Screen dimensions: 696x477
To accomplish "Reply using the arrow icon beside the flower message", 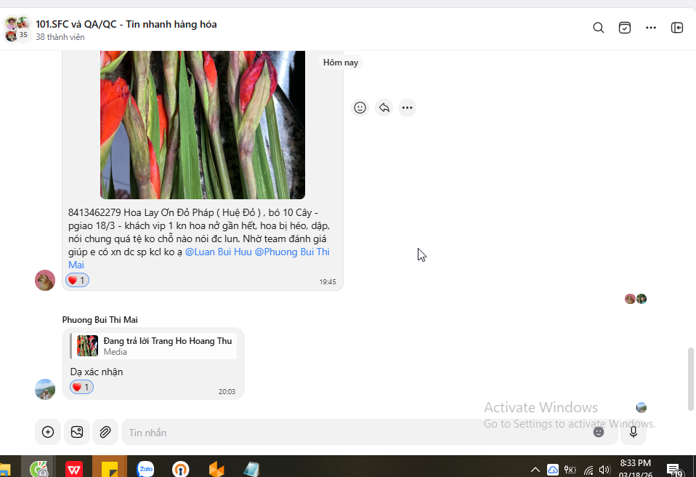I will 384,108.
